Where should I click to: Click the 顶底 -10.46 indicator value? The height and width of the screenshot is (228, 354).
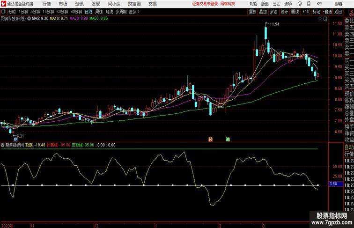click(x=35, y=145)
